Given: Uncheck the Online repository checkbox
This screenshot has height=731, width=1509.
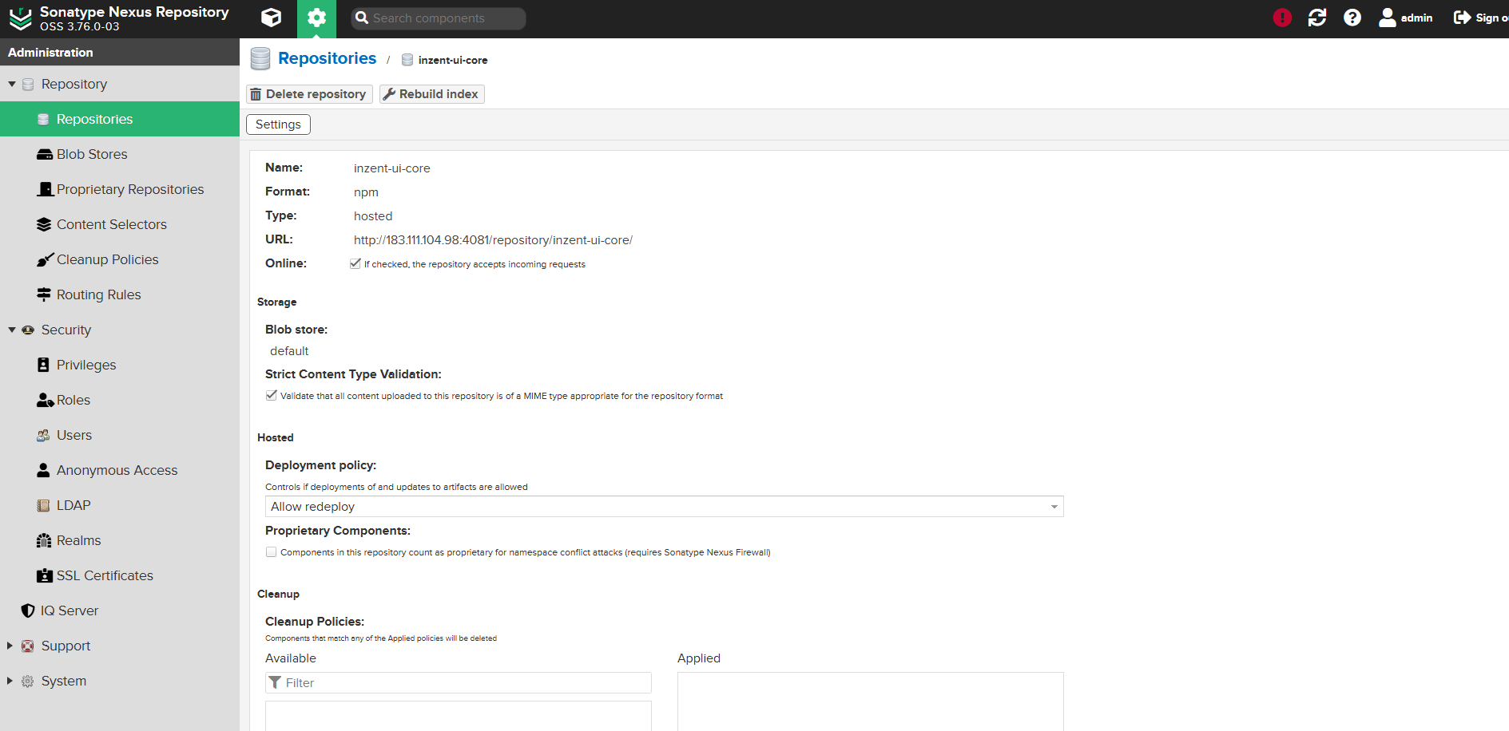Looking at the screenshot, I should (355, 263).
